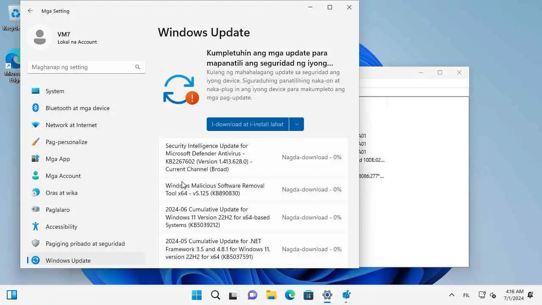This screenshot has width=542, height=305.
Task: Go back with the arrow in Settings title bar
Action: click(x=30, y=11)
